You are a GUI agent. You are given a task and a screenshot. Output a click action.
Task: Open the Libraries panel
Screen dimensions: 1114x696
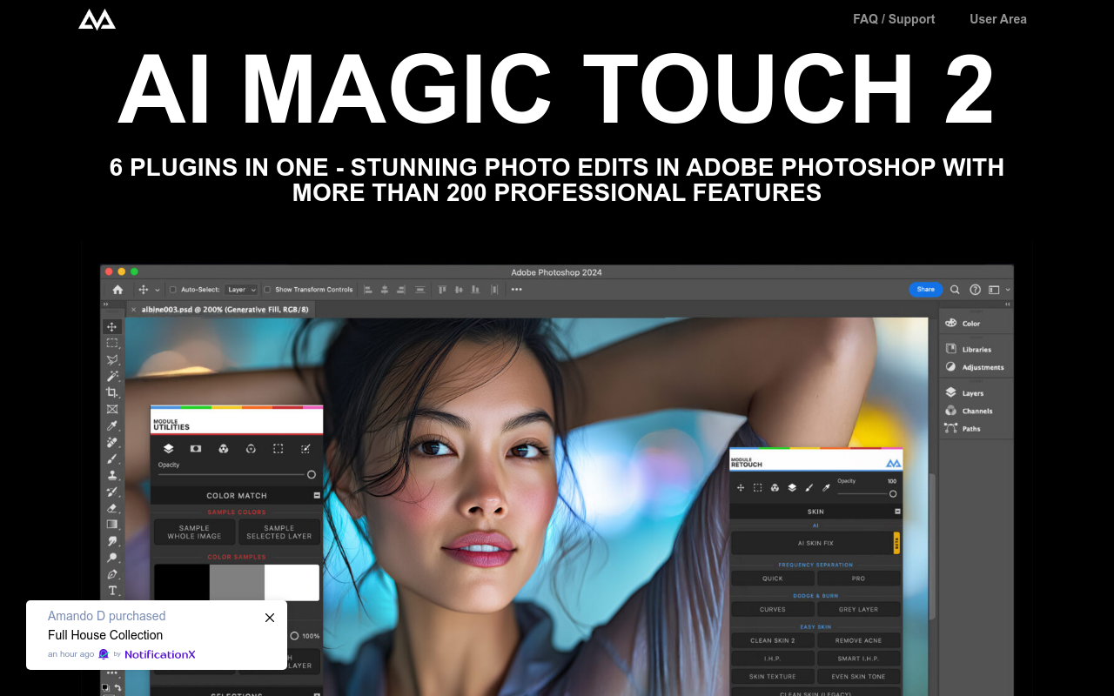click(969, 349)
